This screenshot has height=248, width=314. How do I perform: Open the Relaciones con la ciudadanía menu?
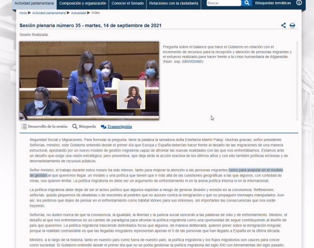[174, 4]
